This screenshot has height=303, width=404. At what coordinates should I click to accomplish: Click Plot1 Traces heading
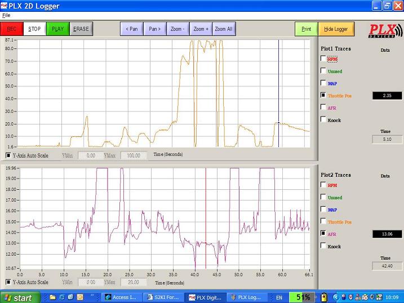336,48
